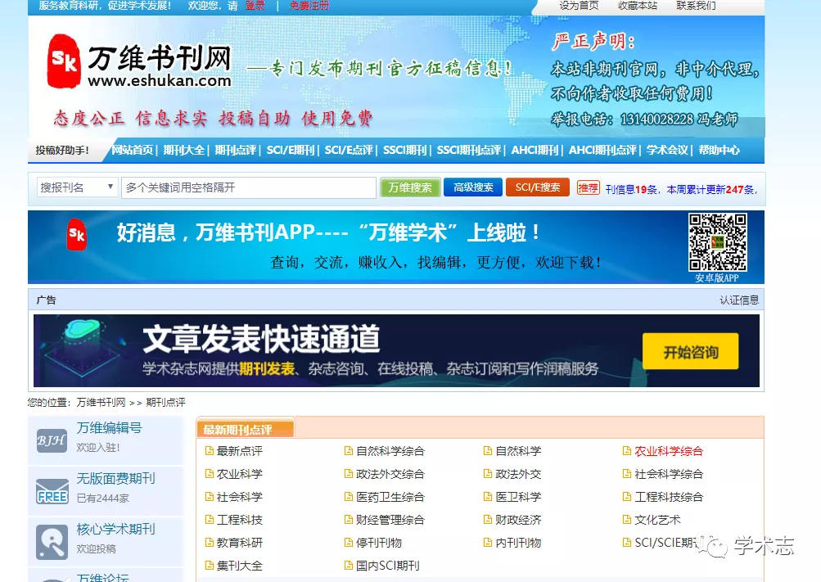Click the green 万维搜索 button
The height and width of the screenshot is (582, 821).
(409, 187)
